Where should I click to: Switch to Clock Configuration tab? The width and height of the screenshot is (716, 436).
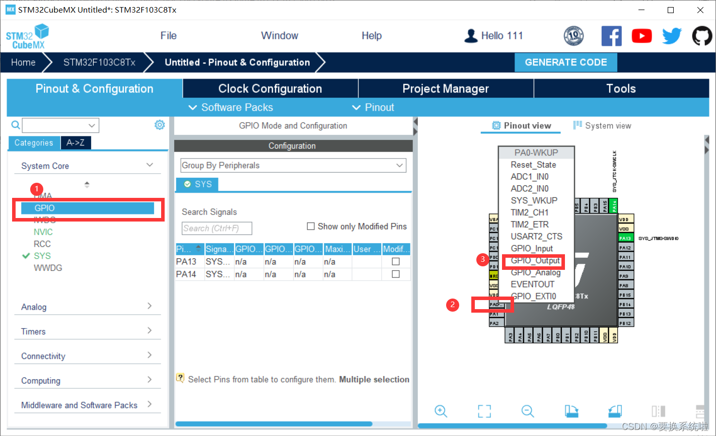[270, 89]
